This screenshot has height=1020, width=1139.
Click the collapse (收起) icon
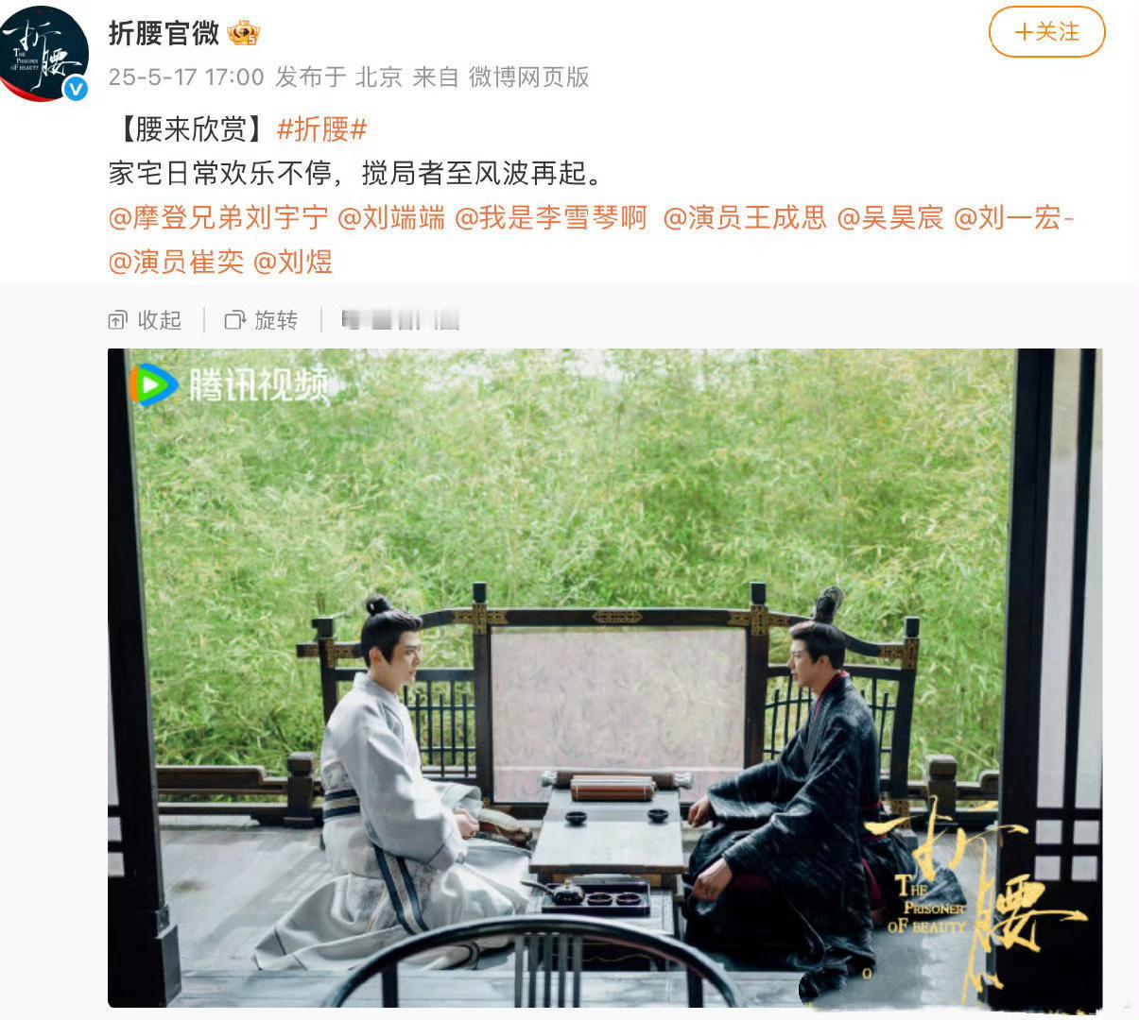pyautogui.click(x=117, y=320)
